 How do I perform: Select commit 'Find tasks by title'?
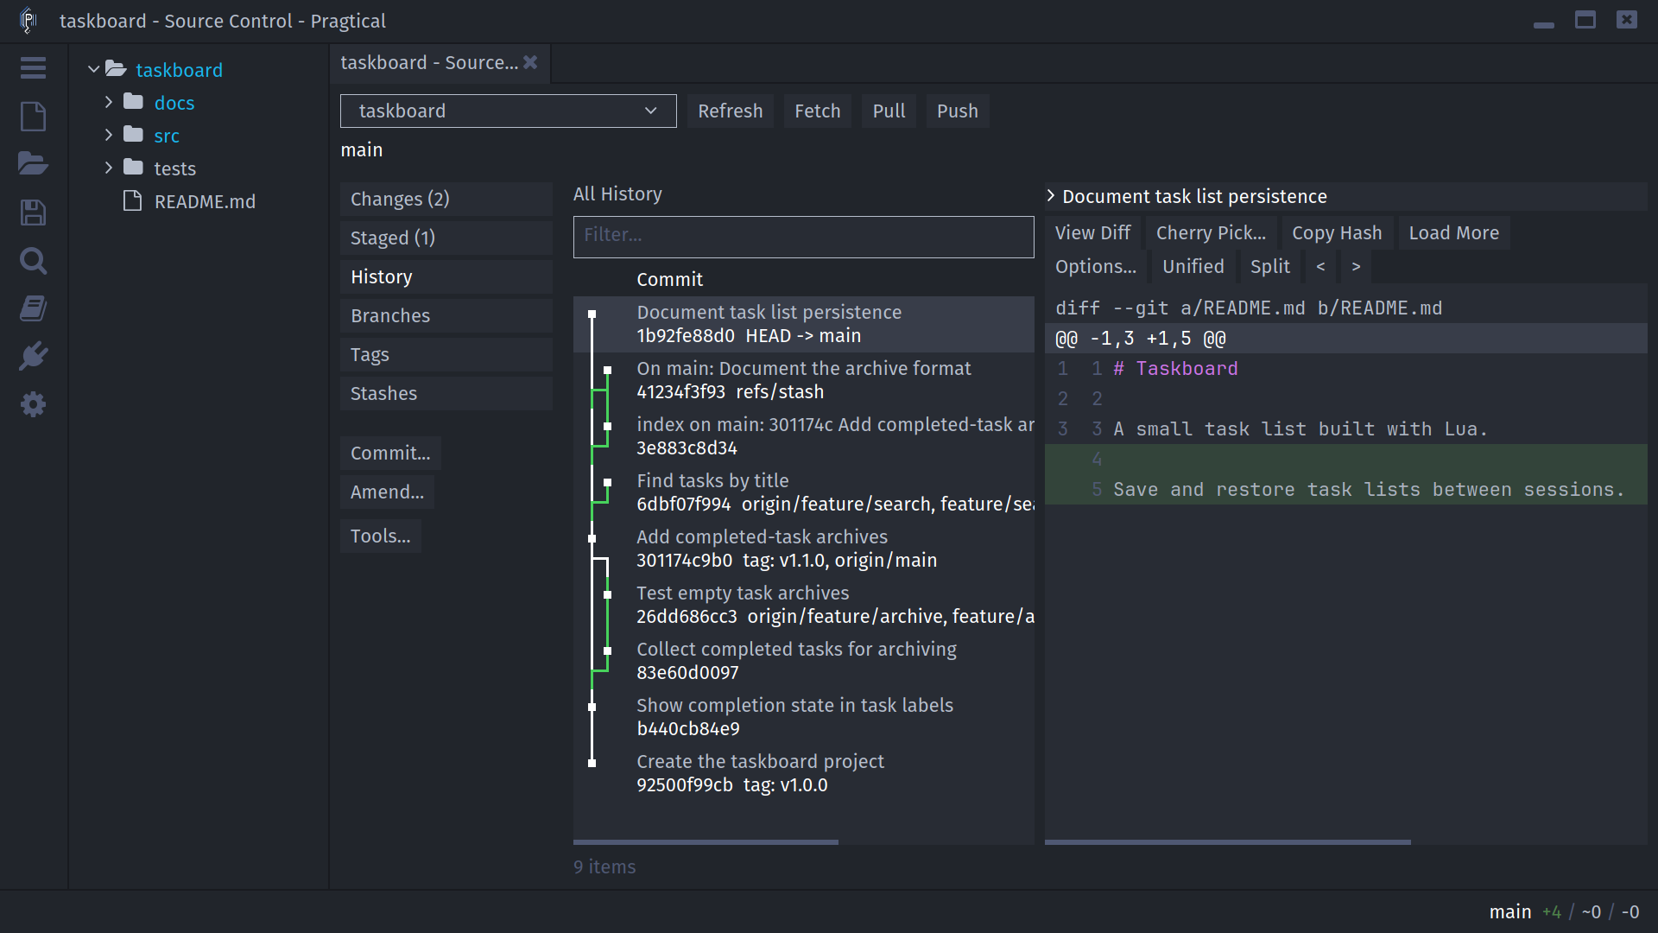click(803, 492)
